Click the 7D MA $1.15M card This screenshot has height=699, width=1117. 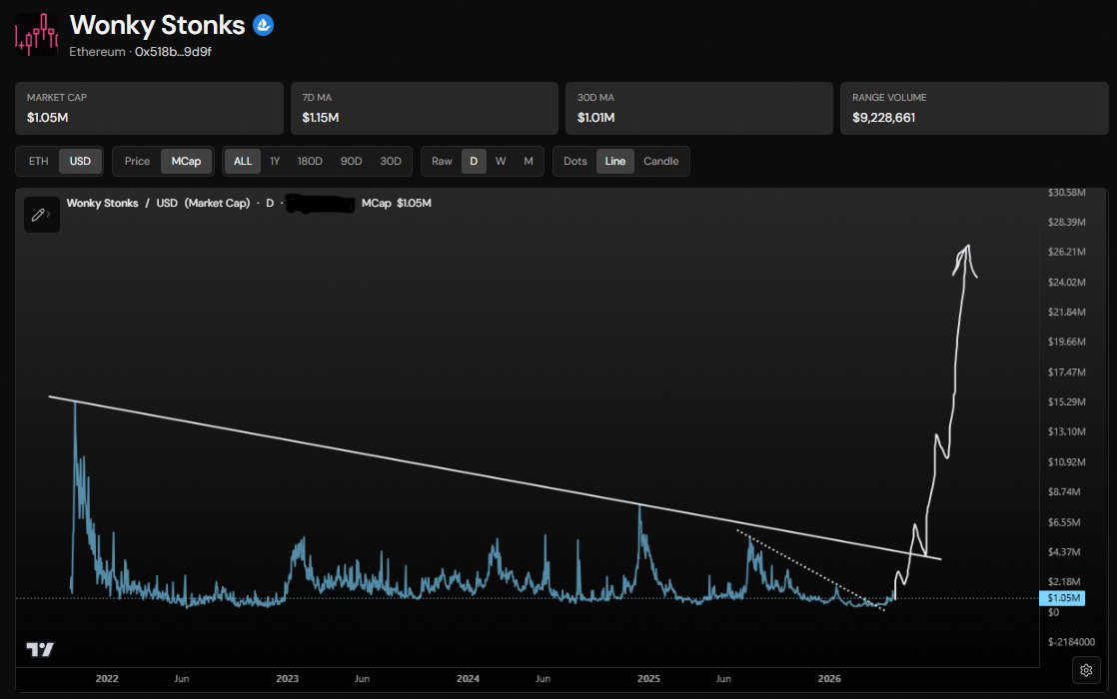(x=425, y=108)
